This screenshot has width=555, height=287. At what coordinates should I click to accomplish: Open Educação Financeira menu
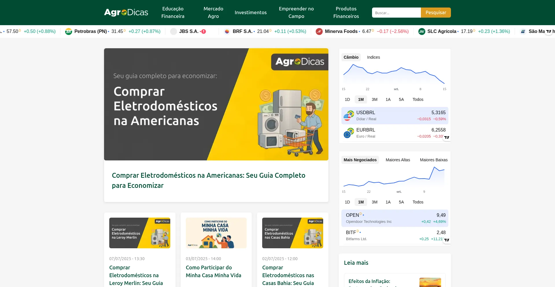[173, 12]
